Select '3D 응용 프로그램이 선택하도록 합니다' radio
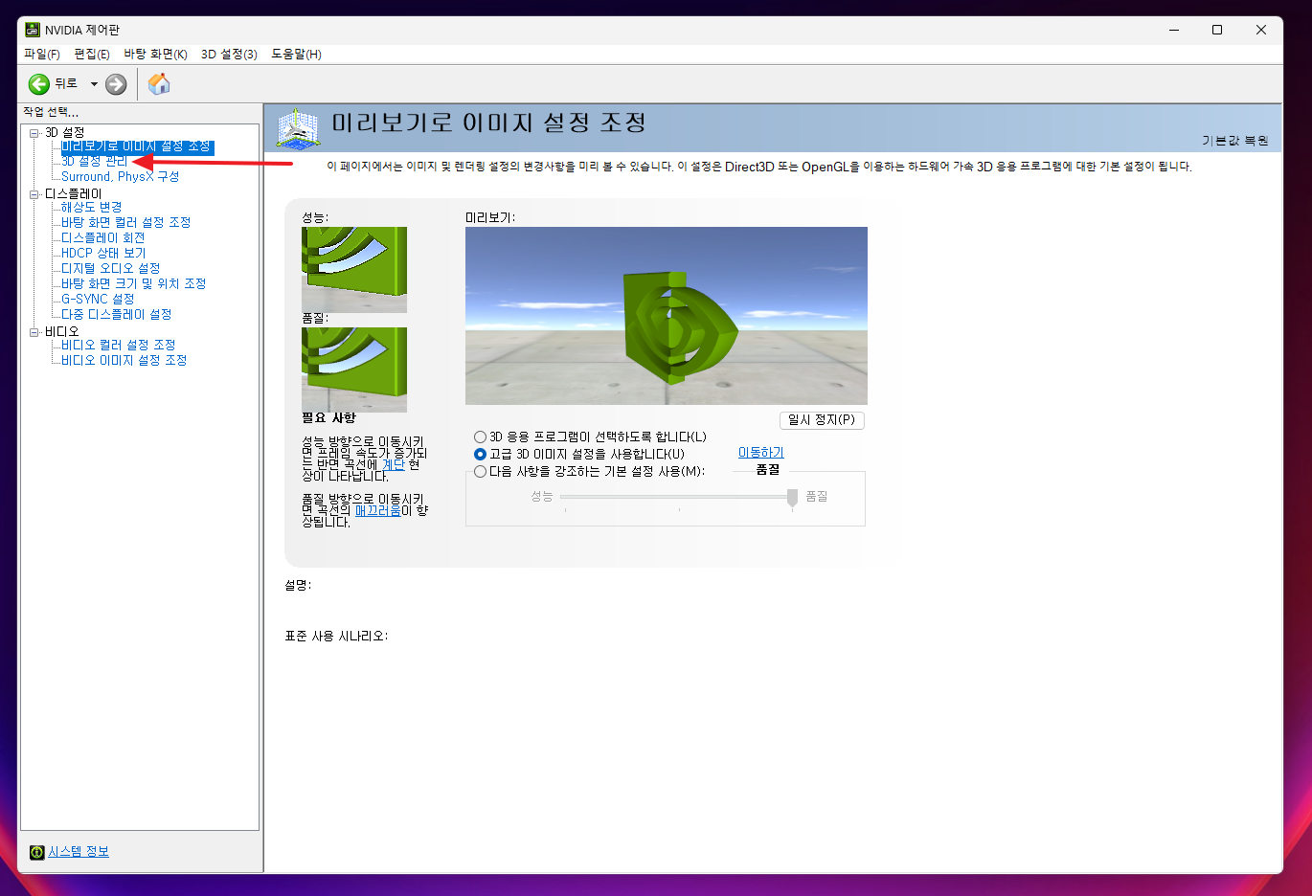Viewport: 1312px width, 896px height. (x=481, y=437)
